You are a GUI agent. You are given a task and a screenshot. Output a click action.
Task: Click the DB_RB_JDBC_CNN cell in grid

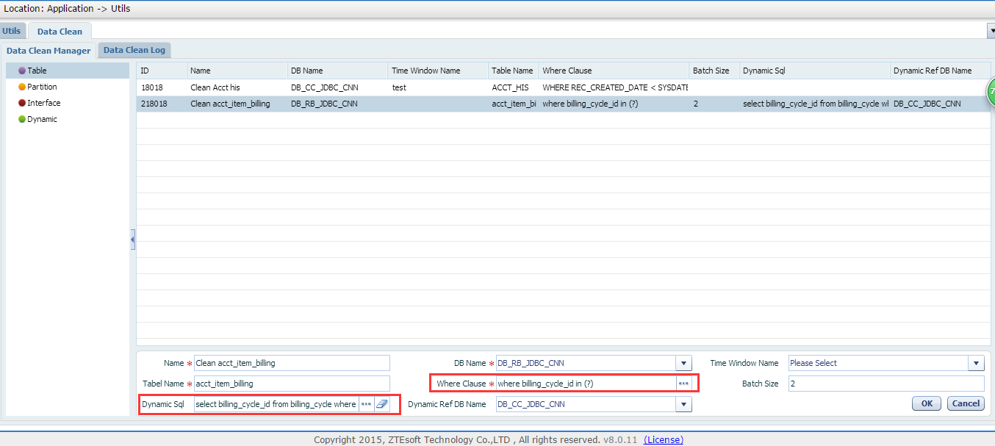tap(338, 104)
